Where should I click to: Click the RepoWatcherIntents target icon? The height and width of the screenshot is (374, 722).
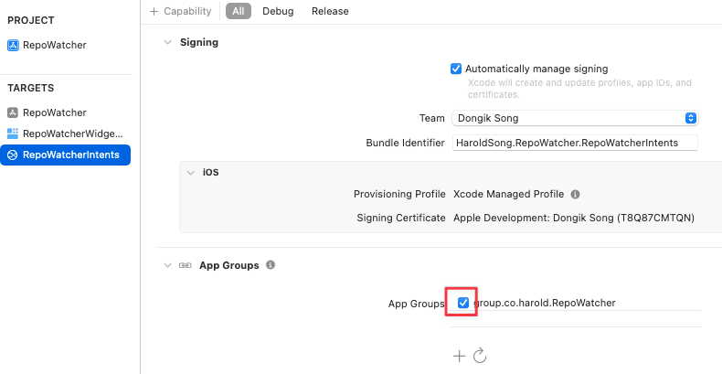point(13,155)
